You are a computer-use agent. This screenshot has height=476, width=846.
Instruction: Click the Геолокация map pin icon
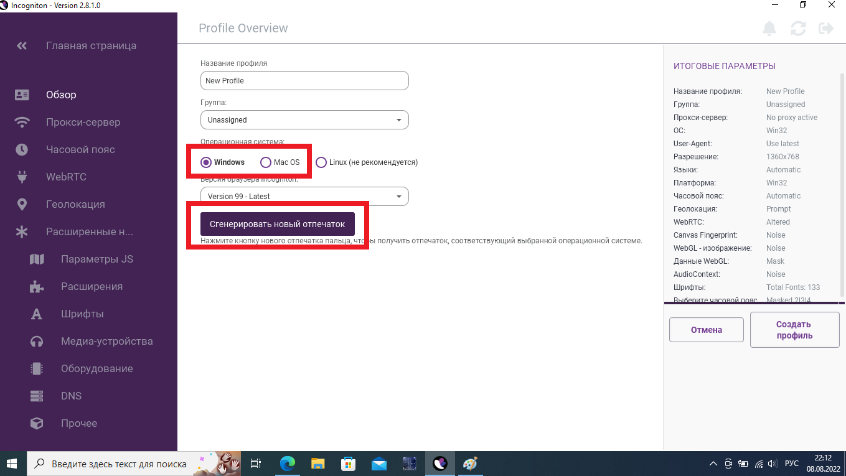pos(22,204)
